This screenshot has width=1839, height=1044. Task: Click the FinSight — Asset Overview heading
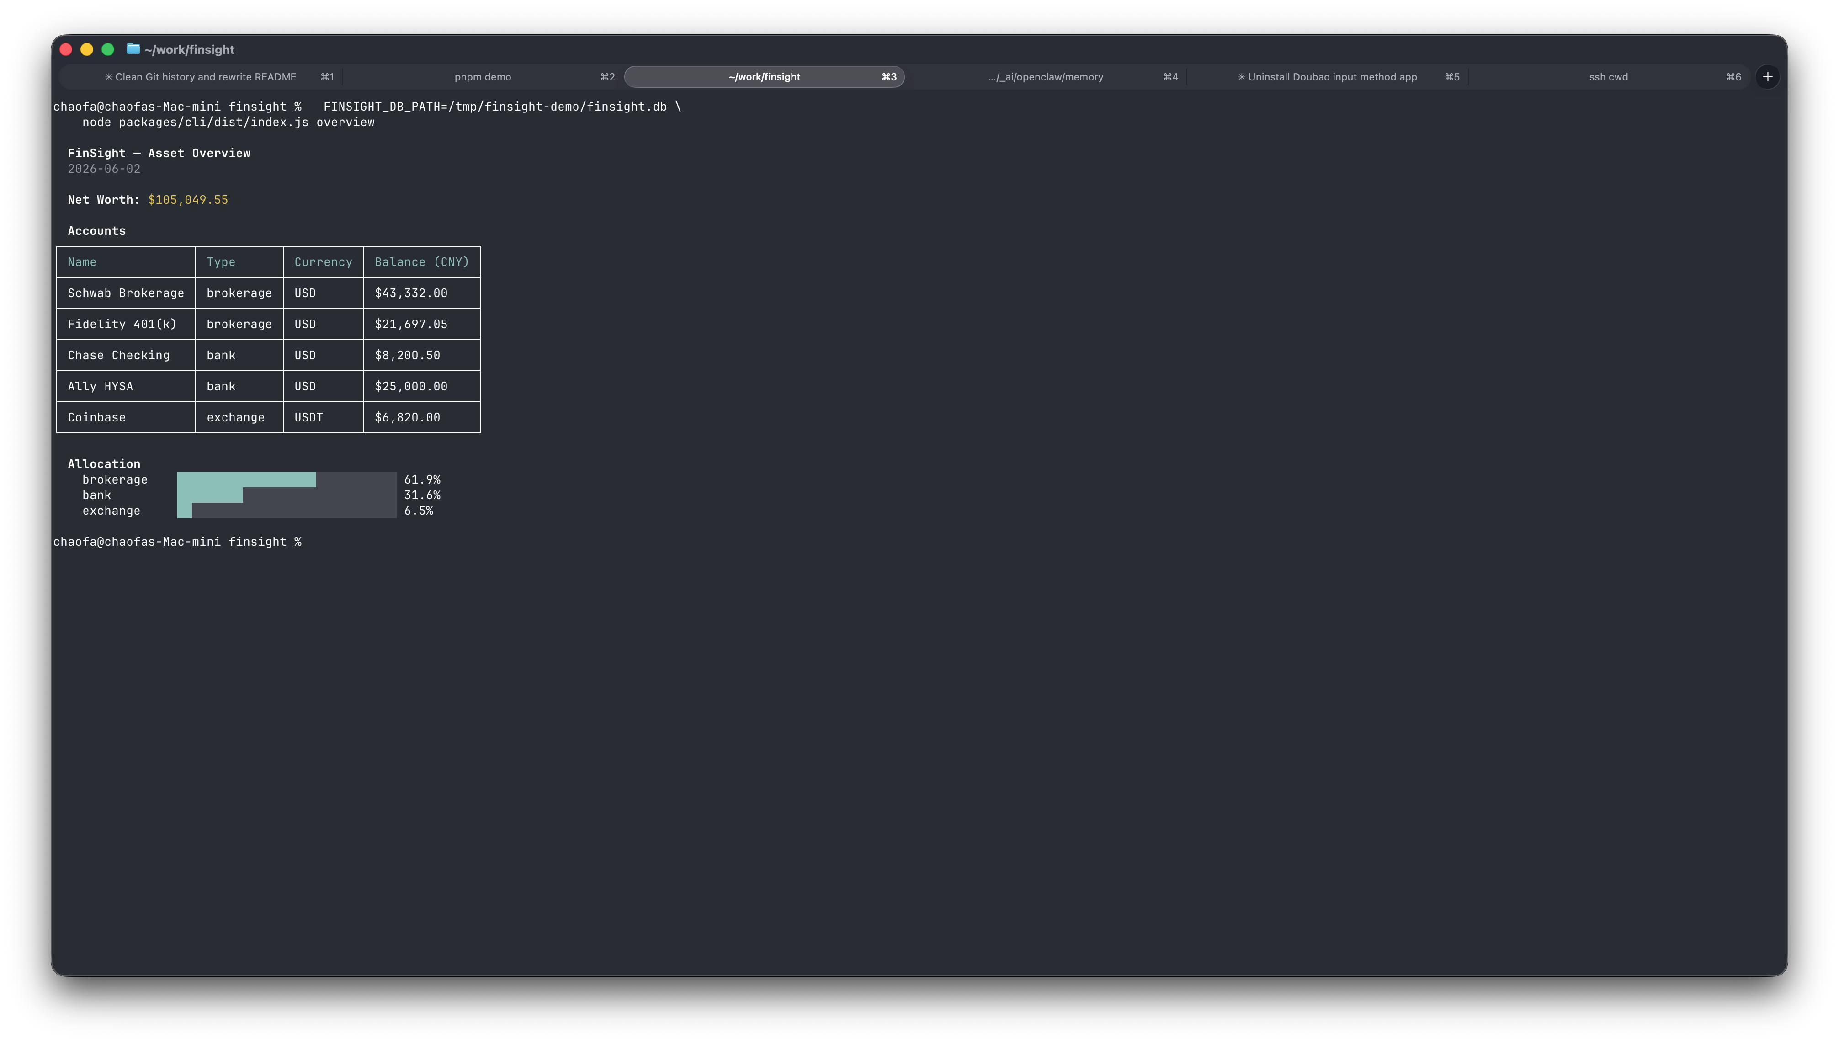click(x=159, y=154)
